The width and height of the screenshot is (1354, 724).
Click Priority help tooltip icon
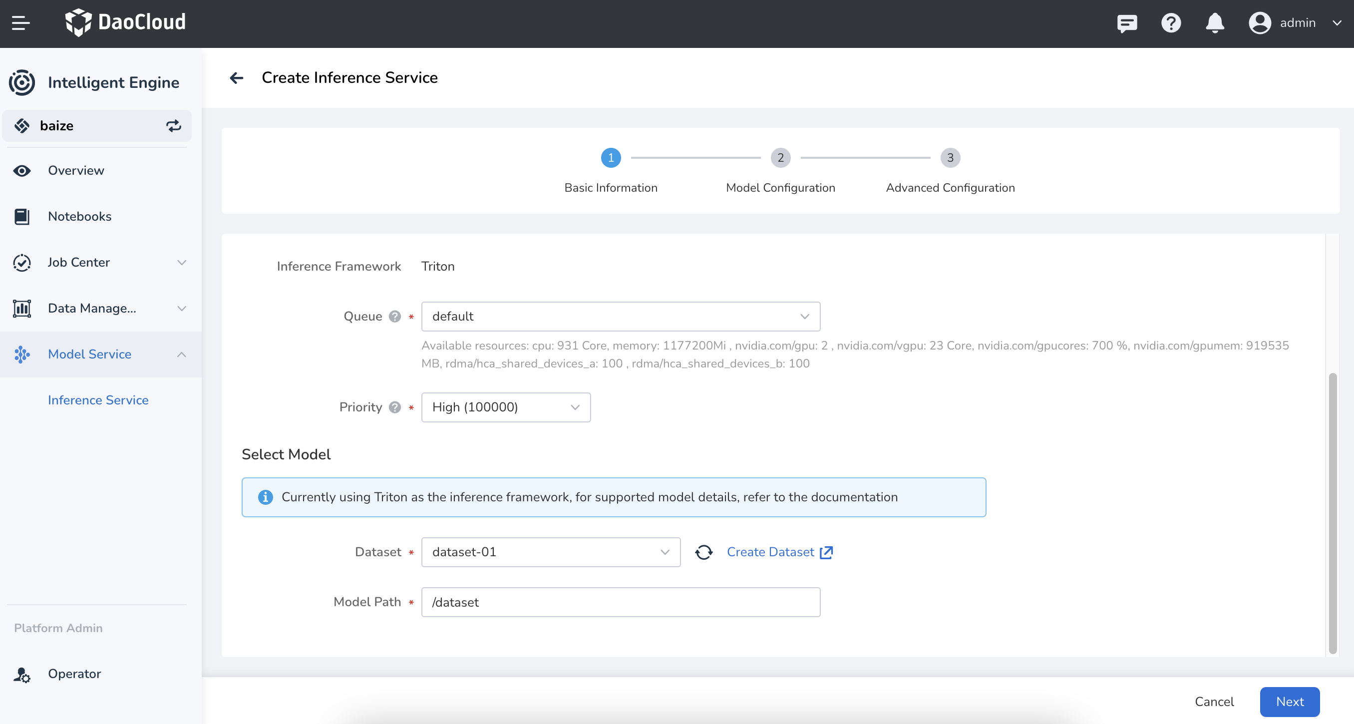click(395, 407)
